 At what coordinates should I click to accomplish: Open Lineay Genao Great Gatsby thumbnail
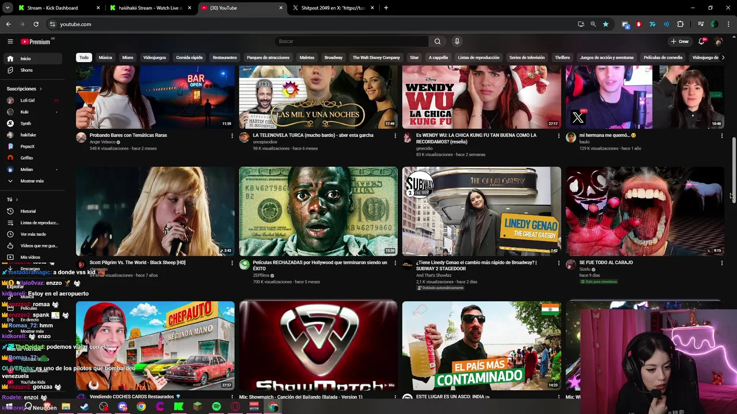[x=481, y=211]
